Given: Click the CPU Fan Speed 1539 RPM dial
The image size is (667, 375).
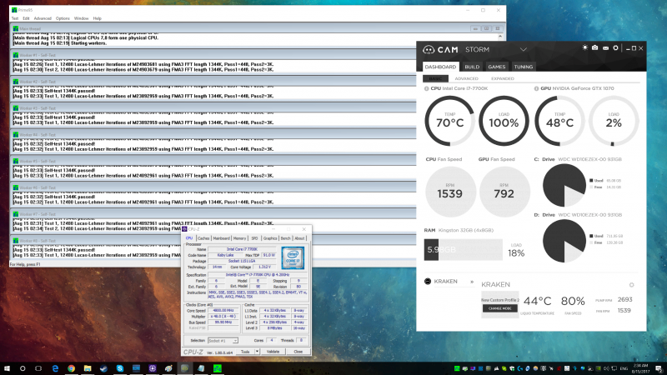Looking at the screenshot, I should (x=450, y=192).
